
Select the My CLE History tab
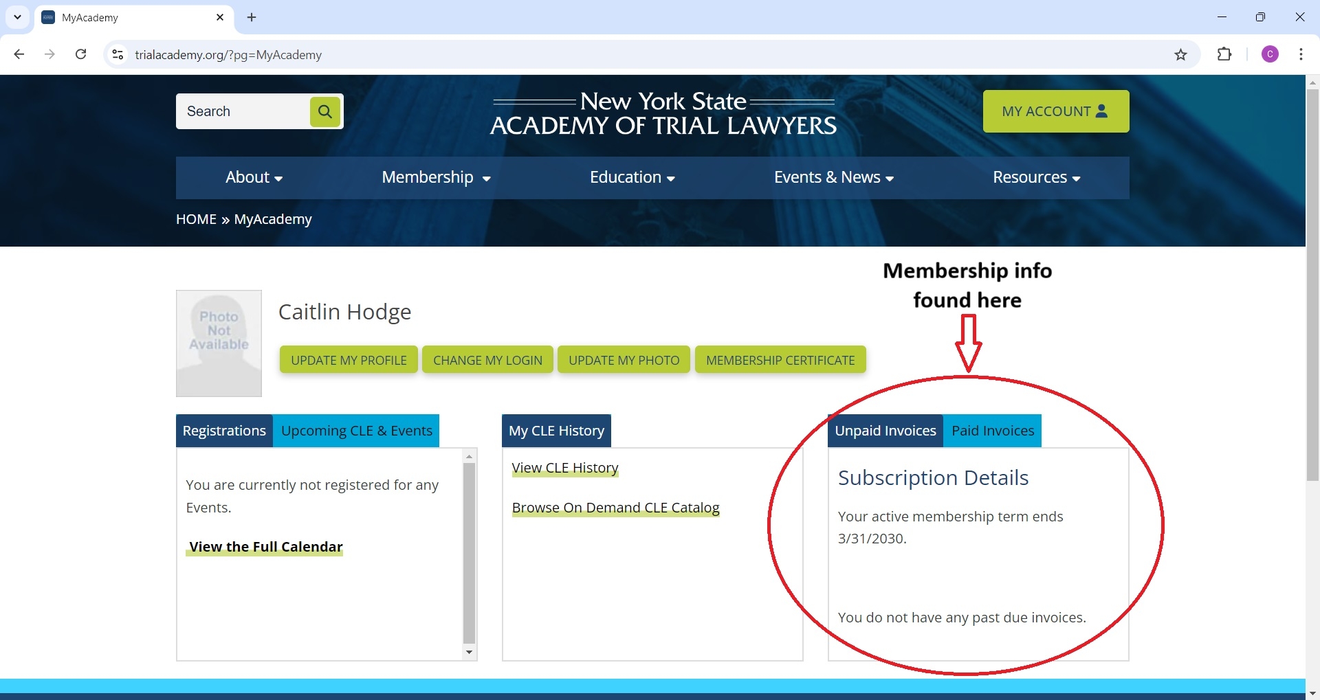(x=556, y=431)
